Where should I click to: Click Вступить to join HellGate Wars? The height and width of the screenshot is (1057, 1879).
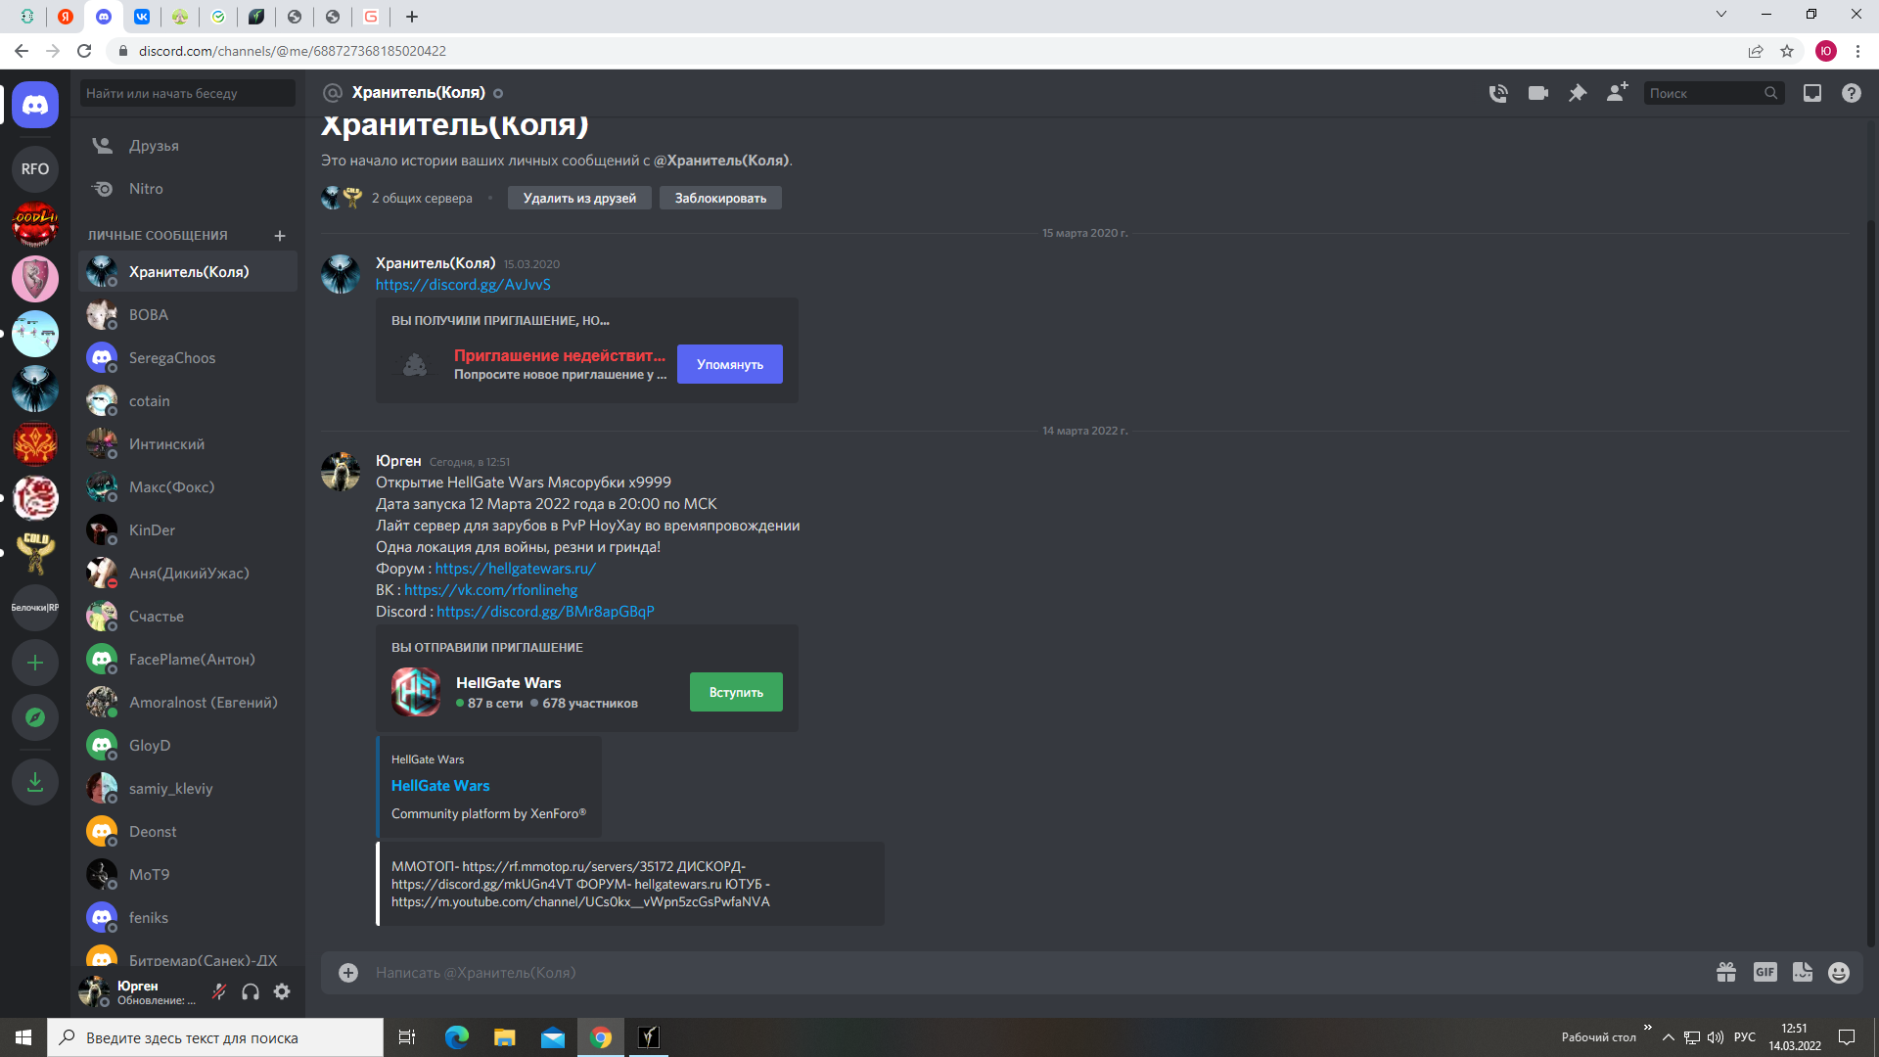tap(736, 692)
